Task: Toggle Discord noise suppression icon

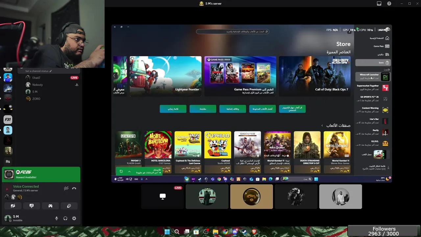Action: pos(66,188)
